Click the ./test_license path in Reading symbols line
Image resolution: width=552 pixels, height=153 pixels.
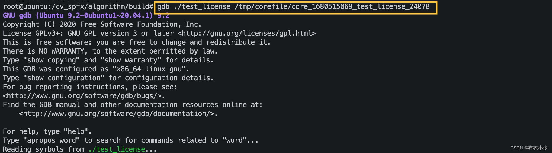click(x=117, y=149)
